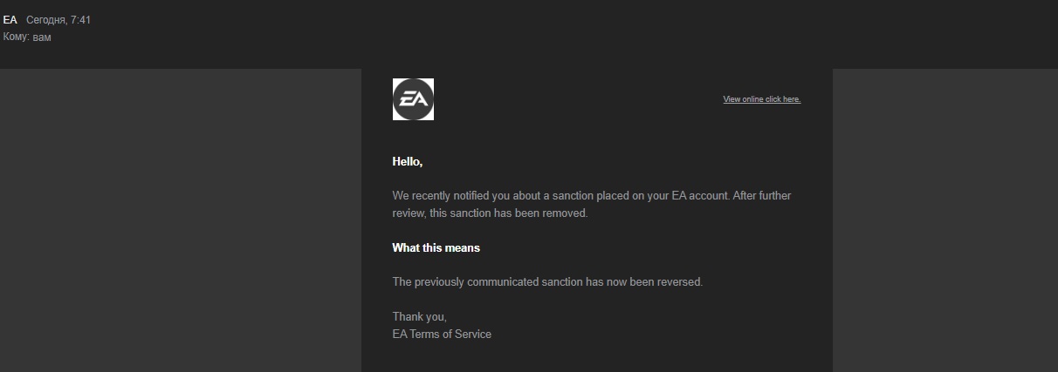Click the sentence 'The previously communicated sanction has now been reversed.'
Viewport: 1058px width, 372px height.
click(547, 282)
